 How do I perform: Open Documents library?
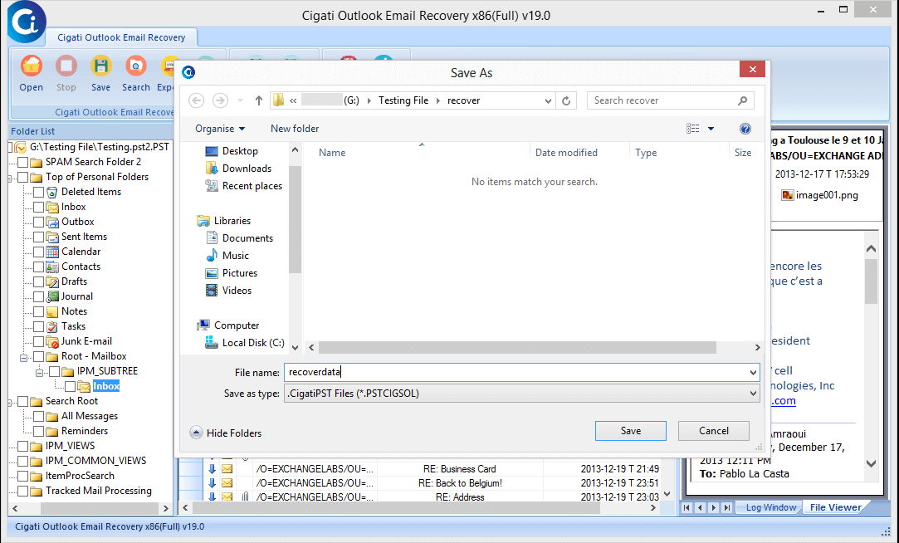tap(239, 238)
